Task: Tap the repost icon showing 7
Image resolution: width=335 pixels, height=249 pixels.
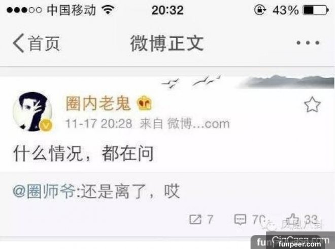Action: click(195, 219)
